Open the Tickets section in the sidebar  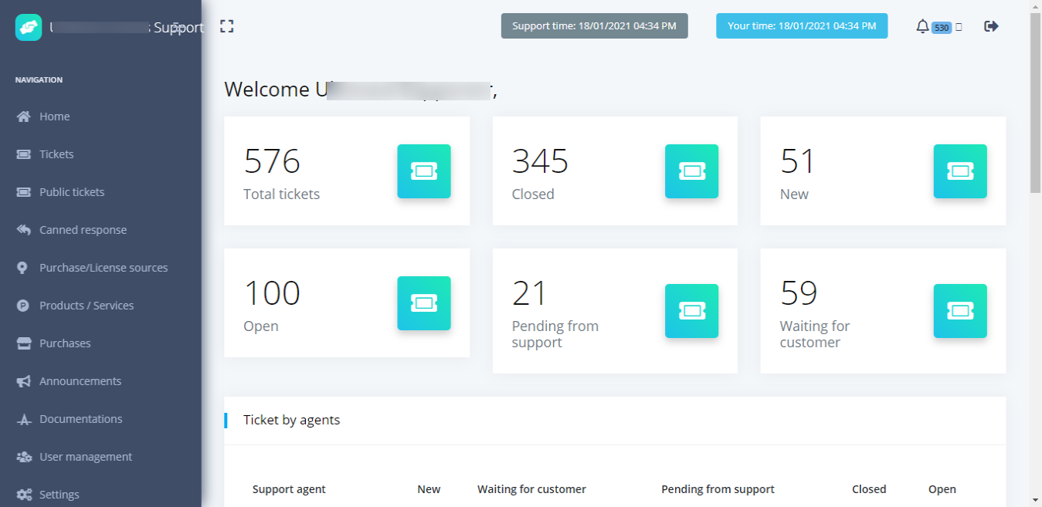(x=54, y=154)
